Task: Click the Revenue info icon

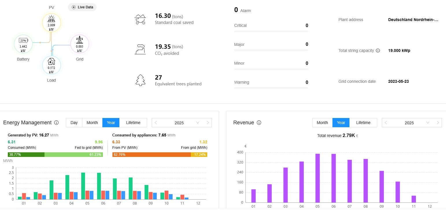Action: [x=259, y=122]
